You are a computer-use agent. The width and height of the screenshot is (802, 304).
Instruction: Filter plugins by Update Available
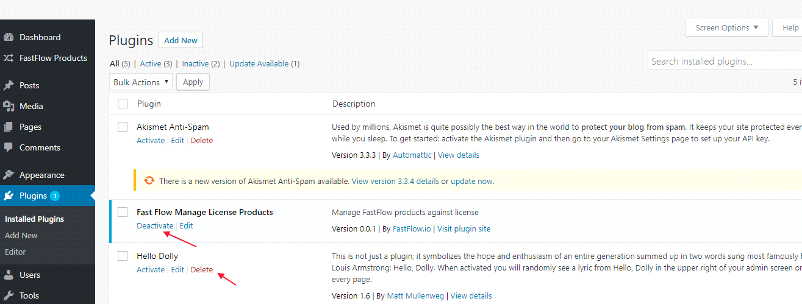259,63
